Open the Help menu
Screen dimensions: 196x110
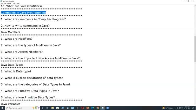[18, 3]
